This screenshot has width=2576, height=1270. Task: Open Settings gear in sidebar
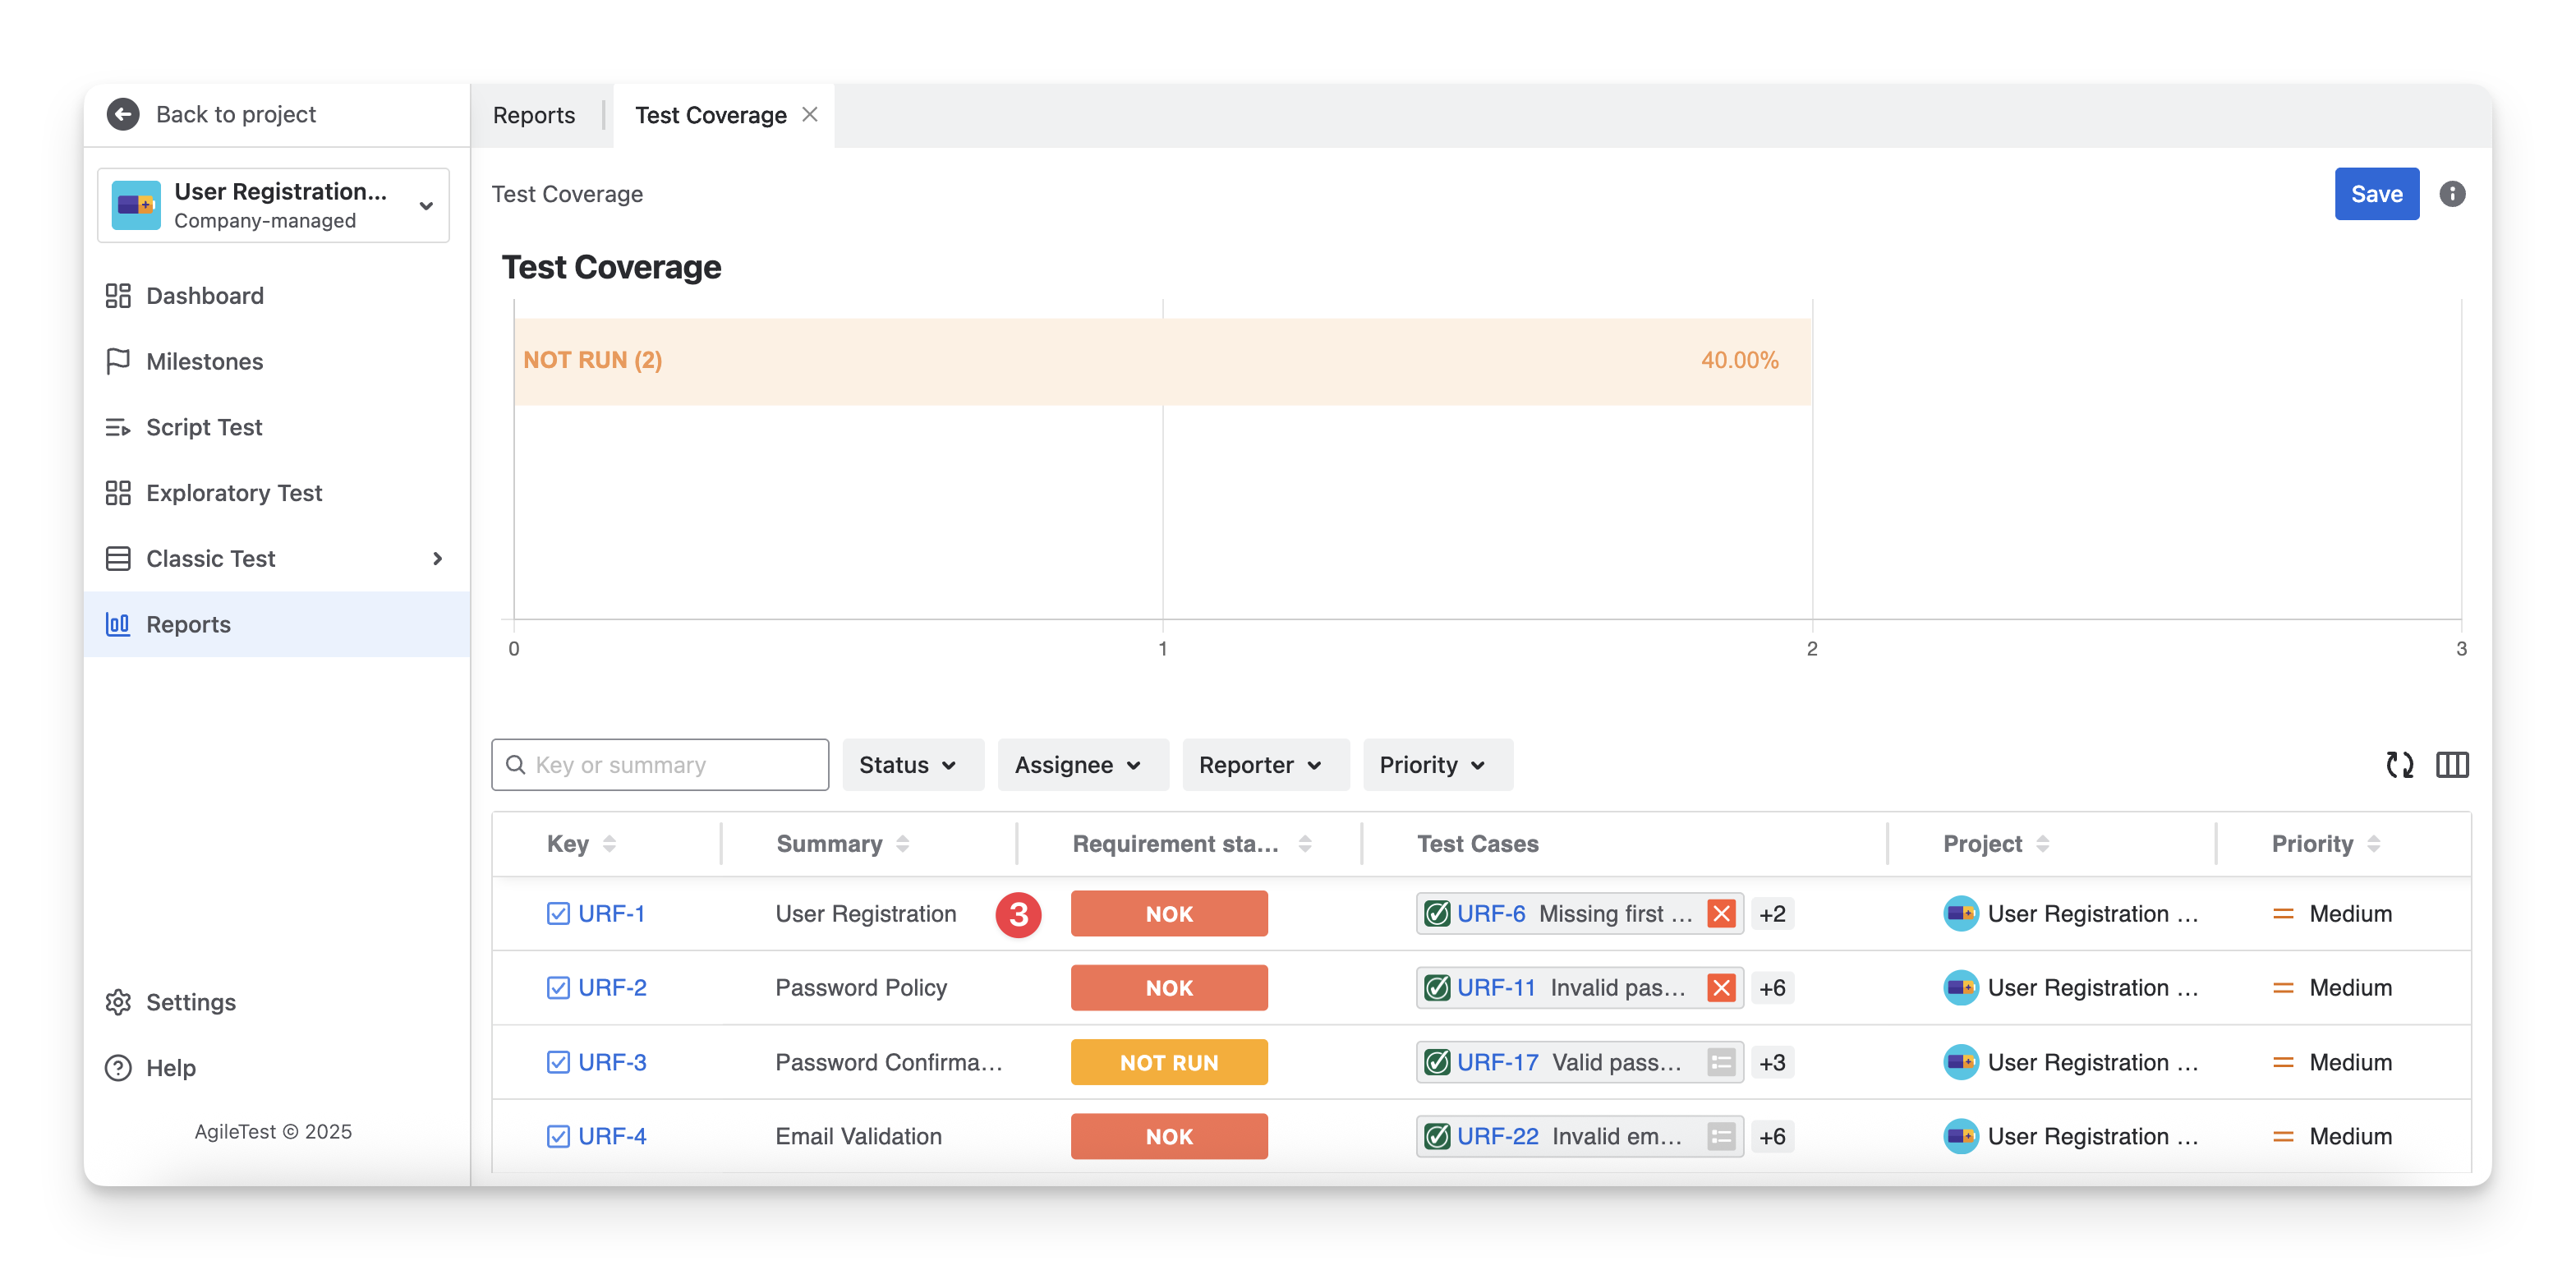pos(119,1002)
